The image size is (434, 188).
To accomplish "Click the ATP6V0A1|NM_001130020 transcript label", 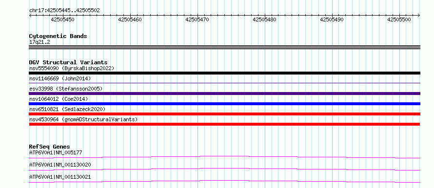I will (60, 165).
